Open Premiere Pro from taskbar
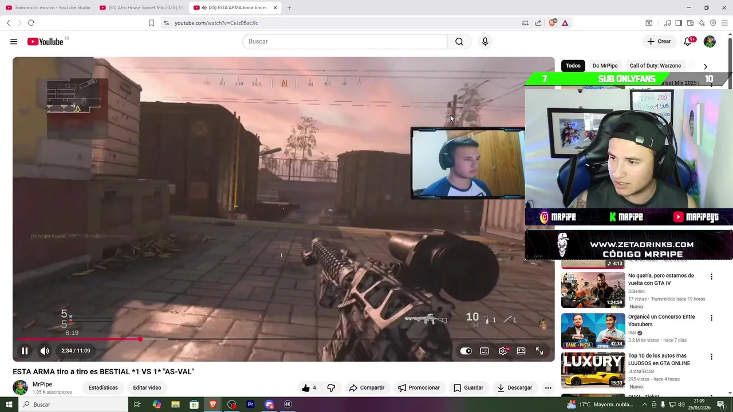 point(250,405)
